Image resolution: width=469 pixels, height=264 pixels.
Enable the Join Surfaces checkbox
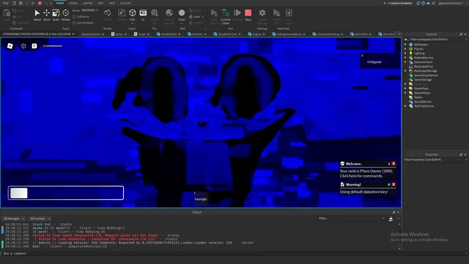coord(74,23)
